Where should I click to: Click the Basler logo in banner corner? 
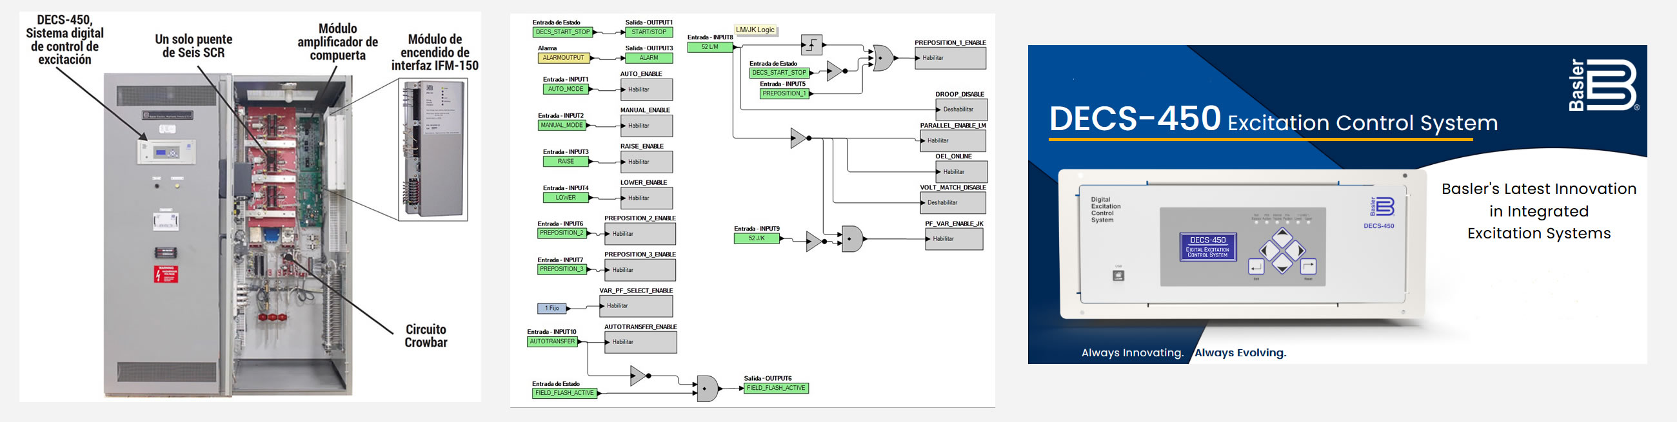point(1603,85)
